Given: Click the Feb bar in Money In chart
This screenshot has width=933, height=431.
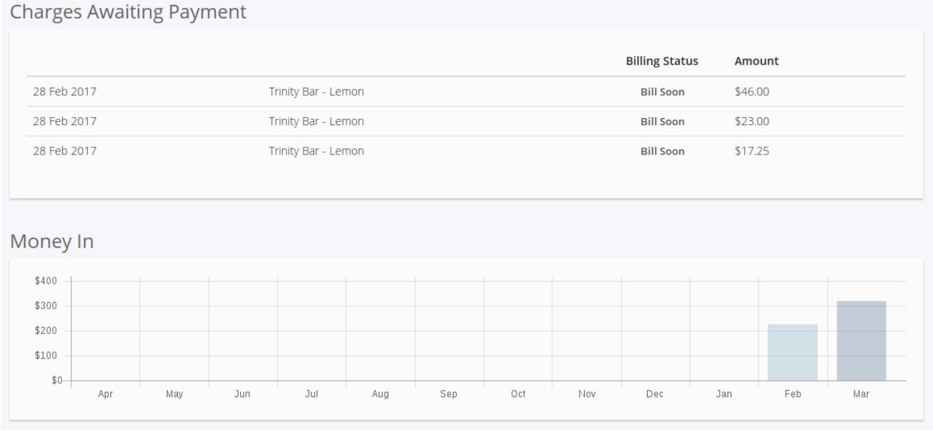Looking at the screenshot, I should 792,353.
